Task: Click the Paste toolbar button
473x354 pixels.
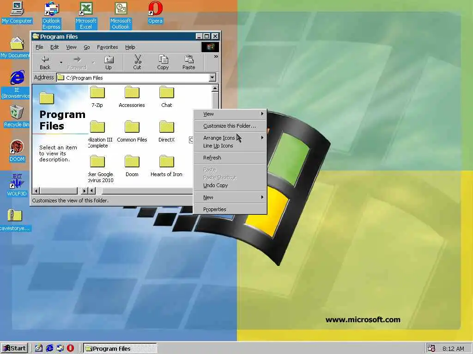Action: [x=189, y=63]
